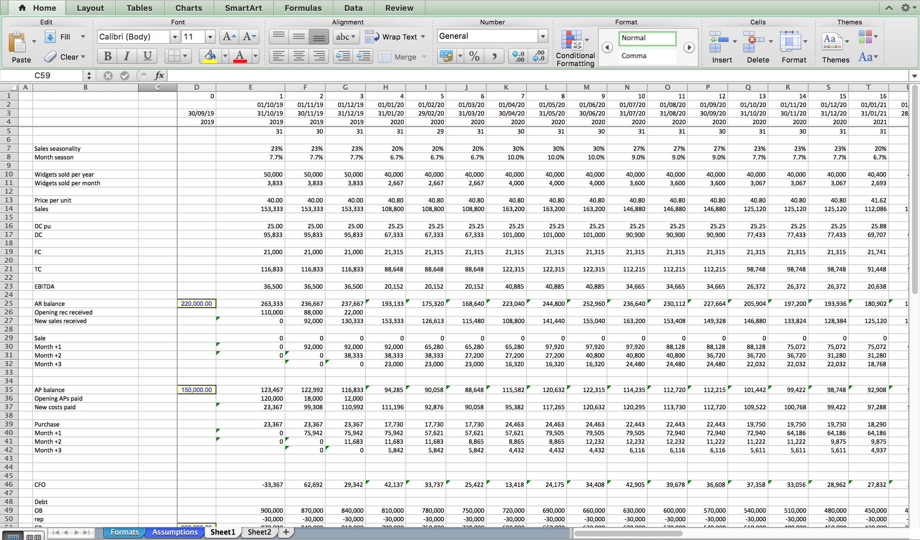Toggle Bold formatting
The image size is (920, 540).
(x=108, y=56)
